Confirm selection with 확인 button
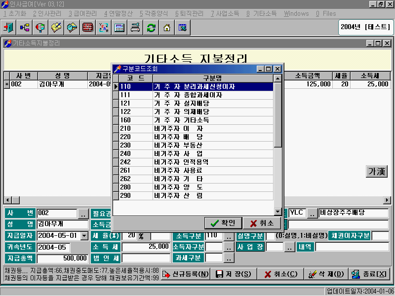Screen dimensions: 395x296 222,223
